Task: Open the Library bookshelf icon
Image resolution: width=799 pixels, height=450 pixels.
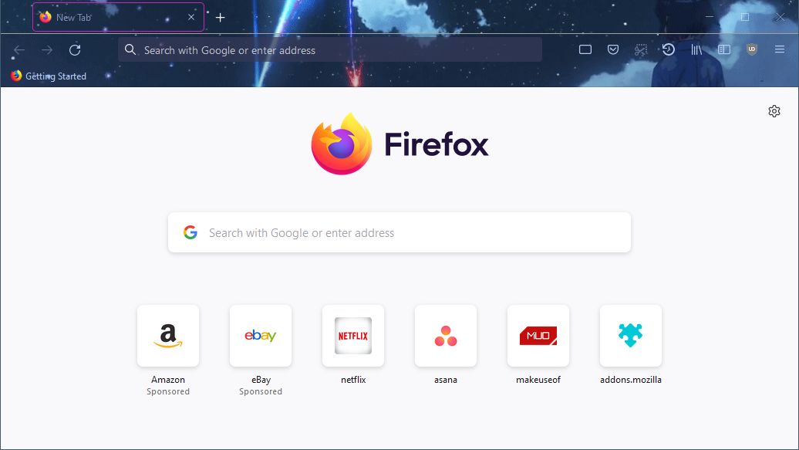Action: click(x=696, y=50)
